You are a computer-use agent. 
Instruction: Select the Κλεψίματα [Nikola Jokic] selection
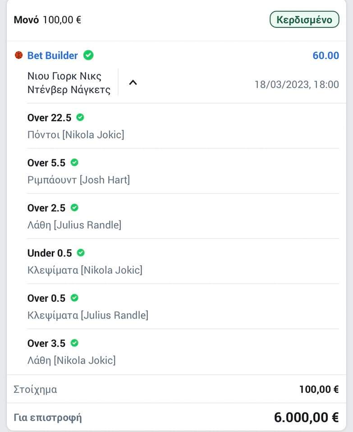pyautogui.click(x=85, y=270)
